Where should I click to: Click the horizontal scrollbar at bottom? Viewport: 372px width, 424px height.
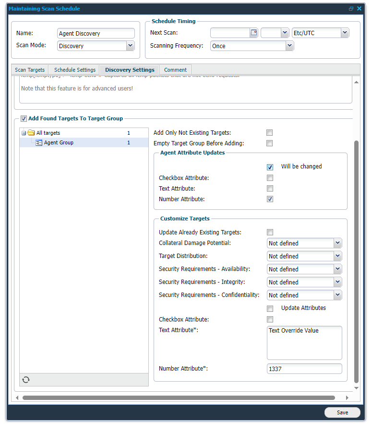tap(178, 398)
